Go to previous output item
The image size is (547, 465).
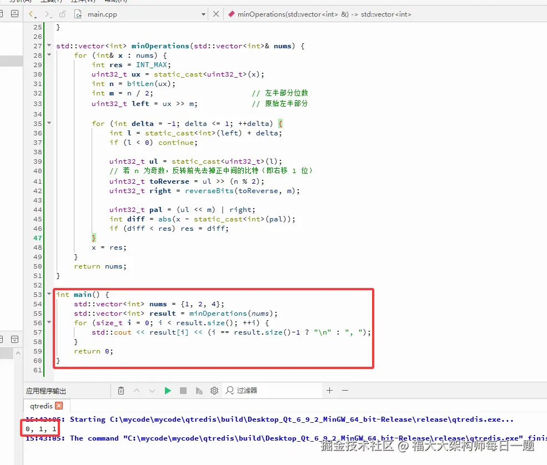[x=137, y=391]
